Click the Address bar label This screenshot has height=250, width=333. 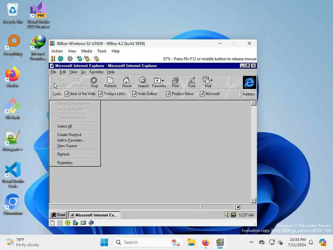click(249, 94)
